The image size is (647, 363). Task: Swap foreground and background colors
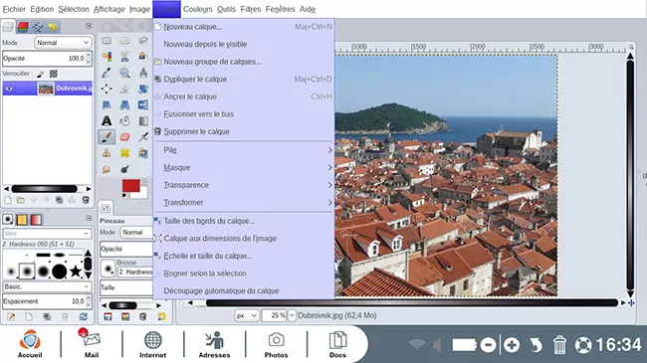[144, 182]
